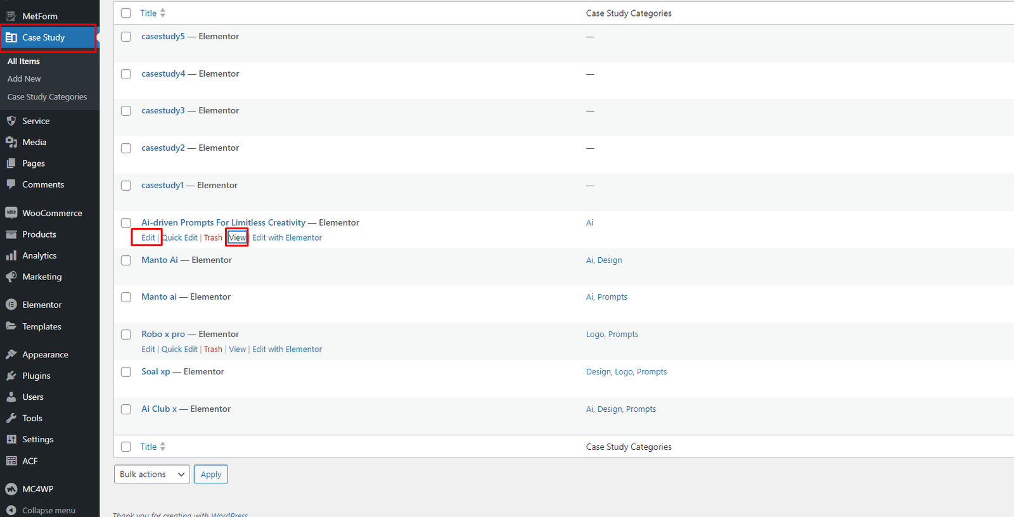The image size is (1014, 517).
Task: Check the casestudy5 row checkbox
Action: click(x=126, y=37)
